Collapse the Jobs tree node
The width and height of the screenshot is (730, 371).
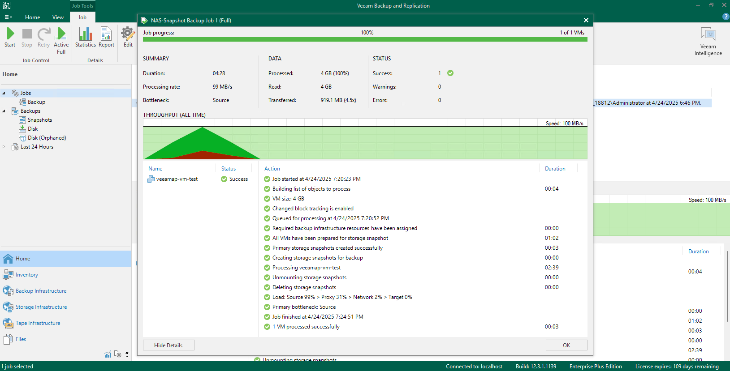tap(4, 93)
